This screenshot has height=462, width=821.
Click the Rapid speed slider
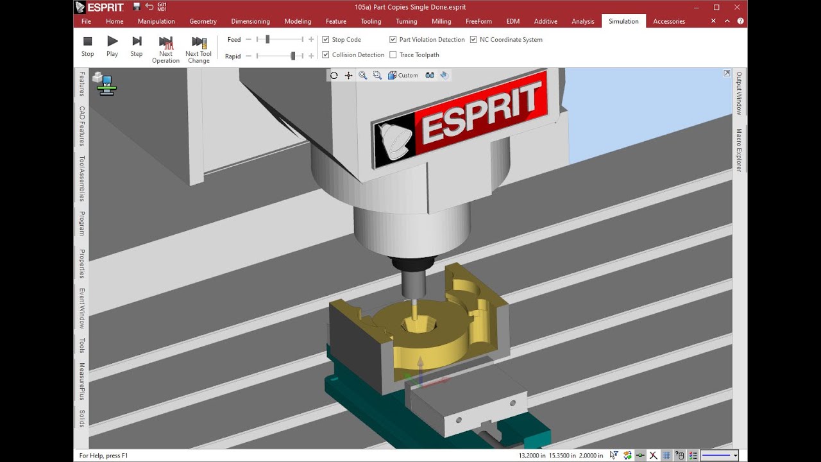coord(292,56)
